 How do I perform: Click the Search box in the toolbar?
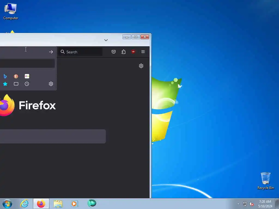[x=80, y=52]
